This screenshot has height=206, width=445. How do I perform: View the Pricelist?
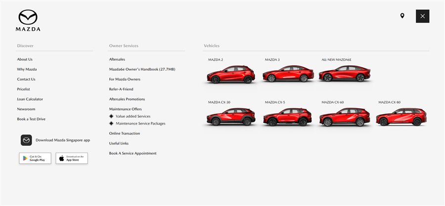[x=24, y=89]
